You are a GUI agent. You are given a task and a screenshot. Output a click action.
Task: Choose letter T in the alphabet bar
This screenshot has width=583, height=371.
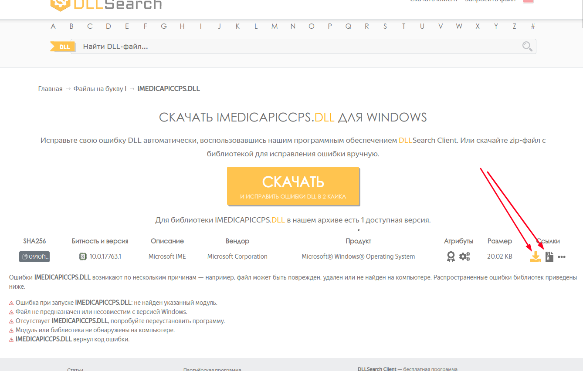coord(404,26)
